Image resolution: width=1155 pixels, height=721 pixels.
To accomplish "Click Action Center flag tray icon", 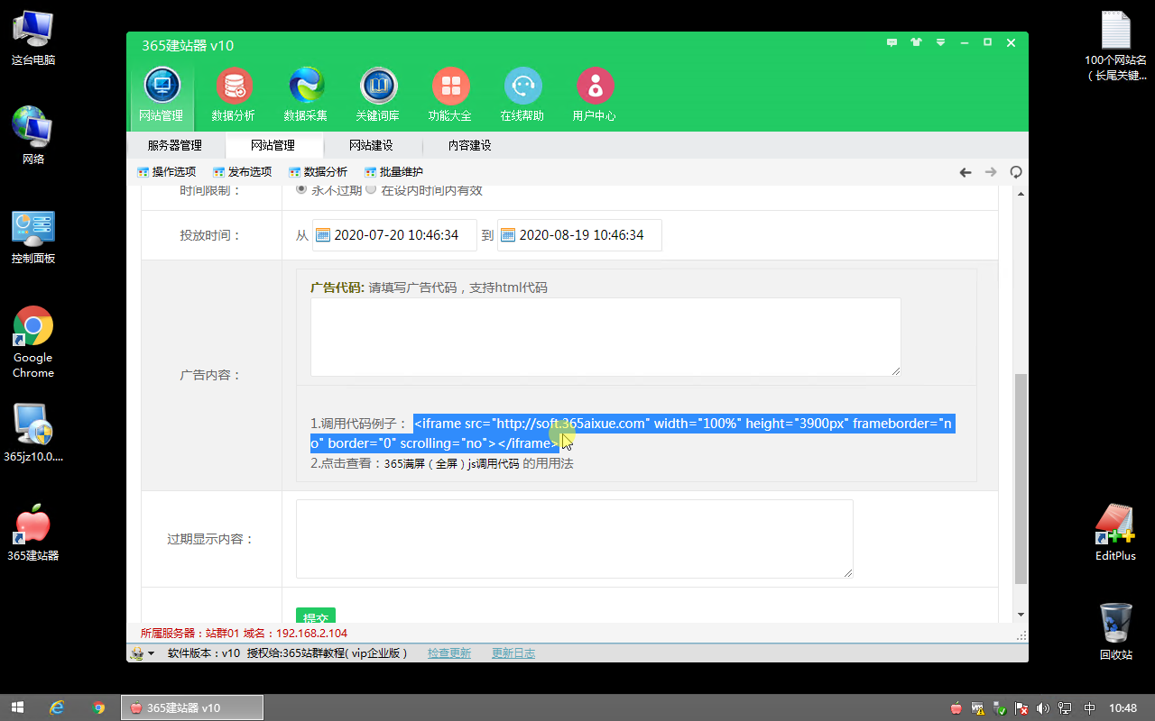I will click(x=1021, y=708).
